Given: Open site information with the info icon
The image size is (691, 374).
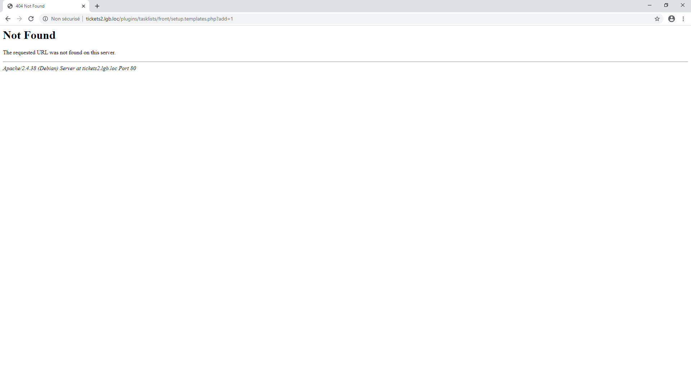Looking at the screenshot, I should [x=45, y=19].
